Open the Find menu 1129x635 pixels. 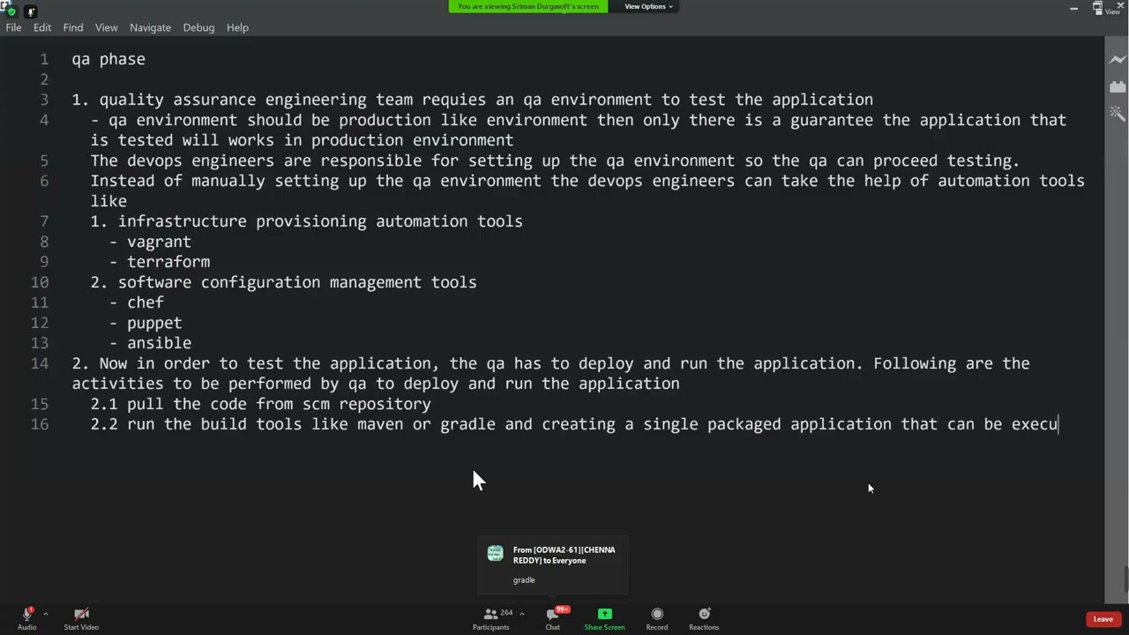(x=73, y=27)
